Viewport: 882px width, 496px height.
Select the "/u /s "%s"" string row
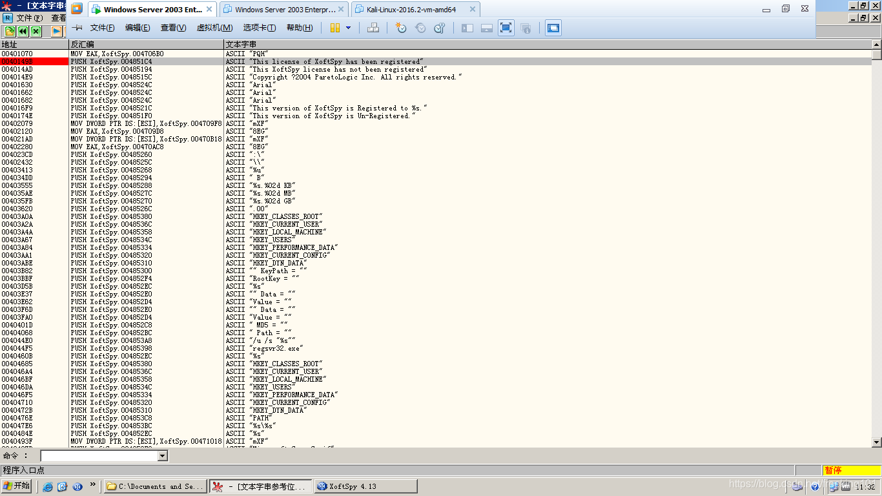[436, 340]
